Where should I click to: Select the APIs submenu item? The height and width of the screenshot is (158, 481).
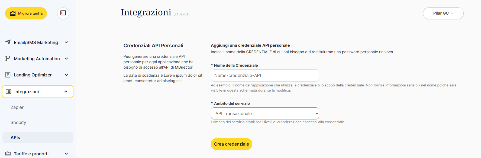15,137
